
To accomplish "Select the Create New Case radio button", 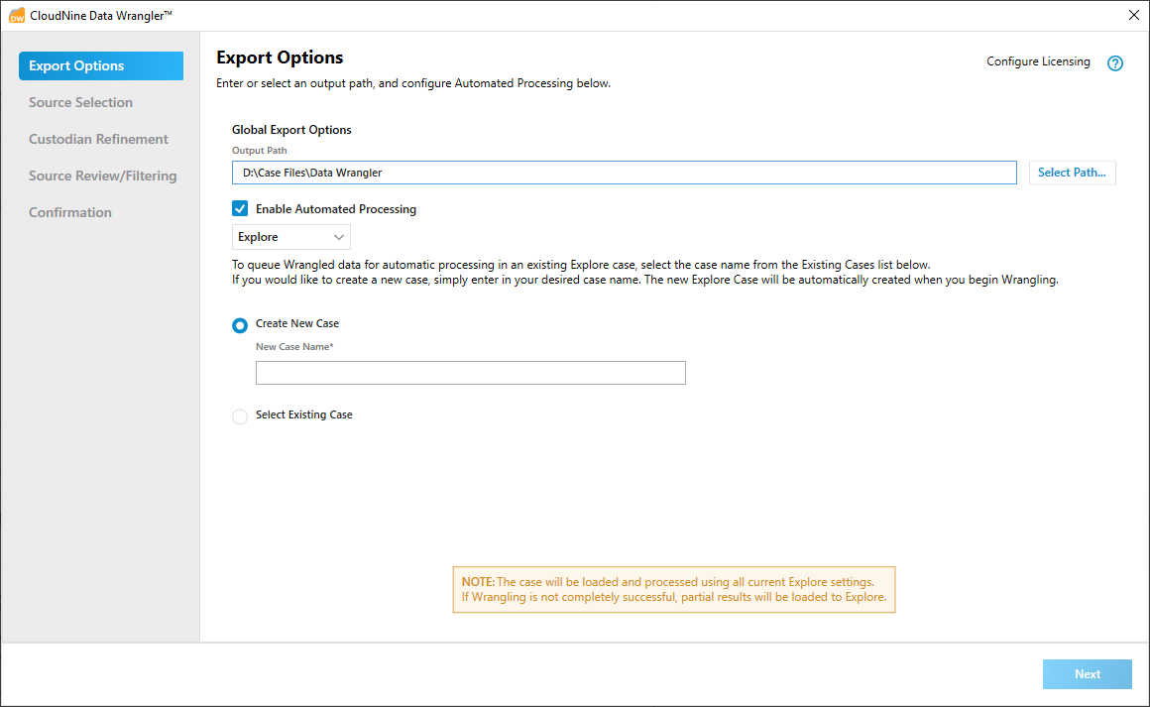I will [x=240, y=325].
